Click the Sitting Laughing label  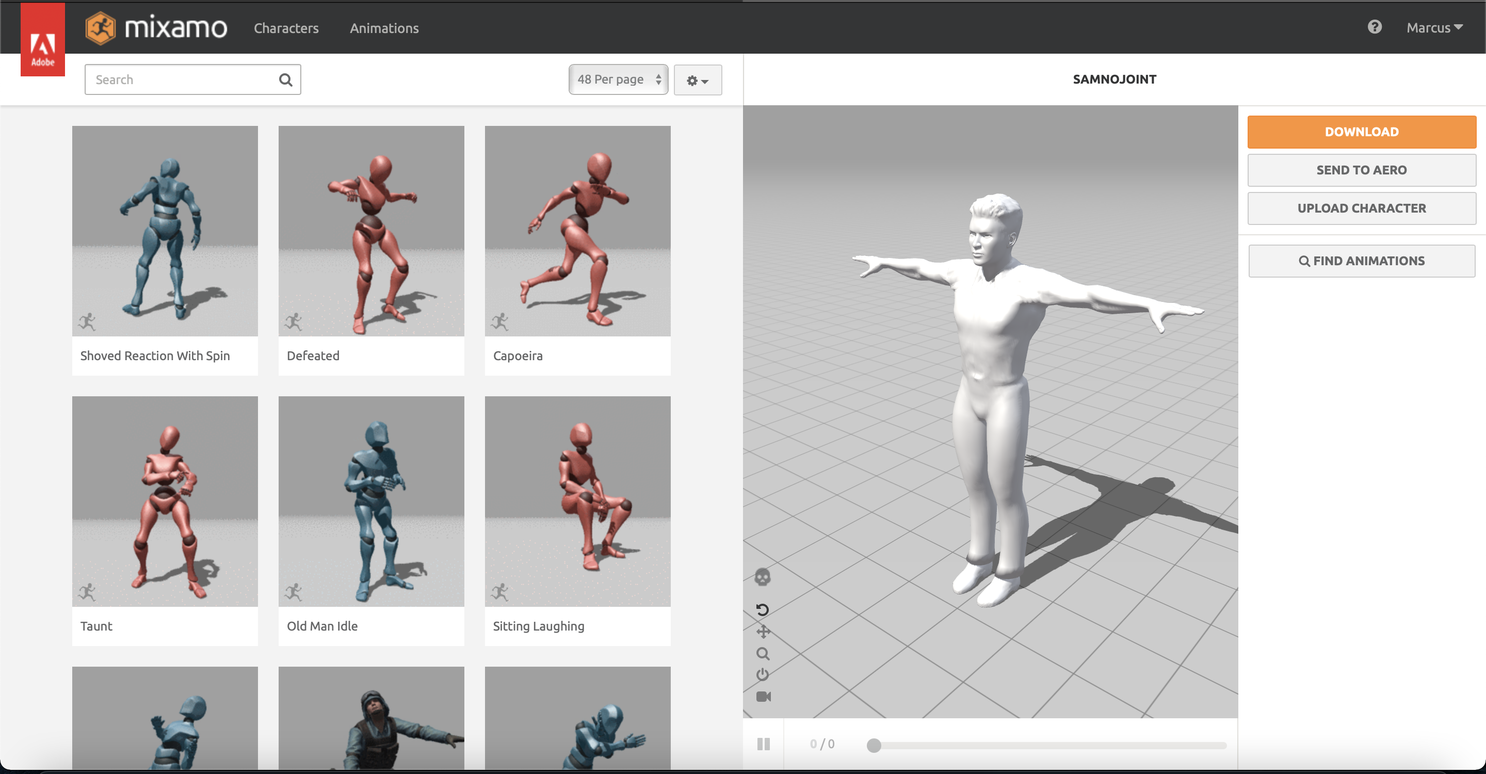pos(539,626)
